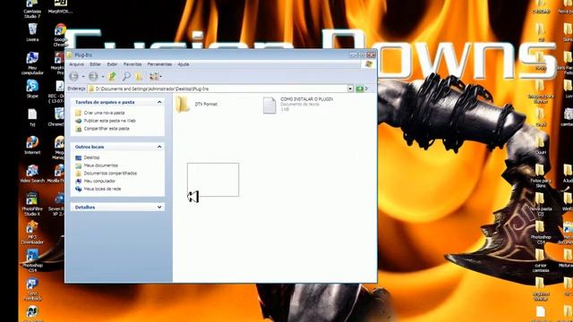The image size is (573, 322).
Task: Click Publicar esta pasta na Web
Action: pyautogui.click(x=109, y=121)
